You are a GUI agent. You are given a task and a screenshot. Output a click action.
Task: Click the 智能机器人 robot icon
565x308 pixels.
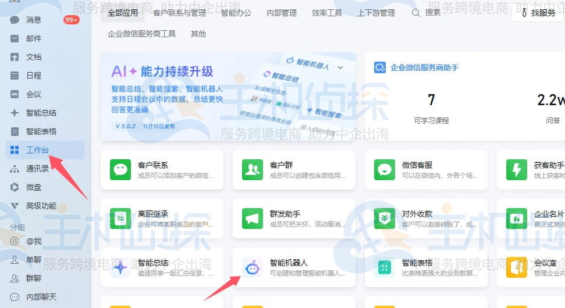click(x=252, y=268)
